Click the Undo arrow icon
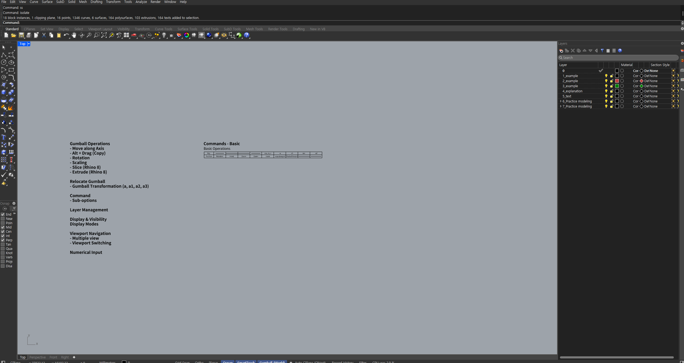Screen dimensions: 684x363 [66, 35]
